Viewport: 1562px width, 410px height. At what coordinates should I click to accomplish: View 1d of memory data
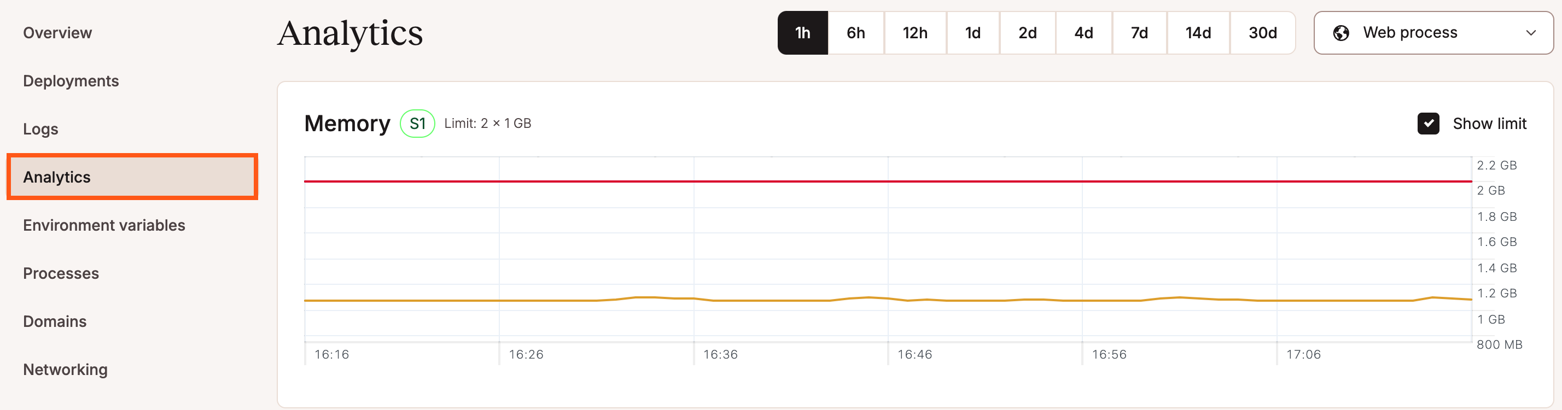point(972,33)
